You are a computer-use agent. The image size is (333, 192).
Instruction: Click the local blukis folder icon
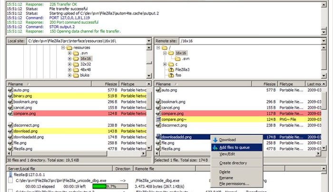click(76, 75)
